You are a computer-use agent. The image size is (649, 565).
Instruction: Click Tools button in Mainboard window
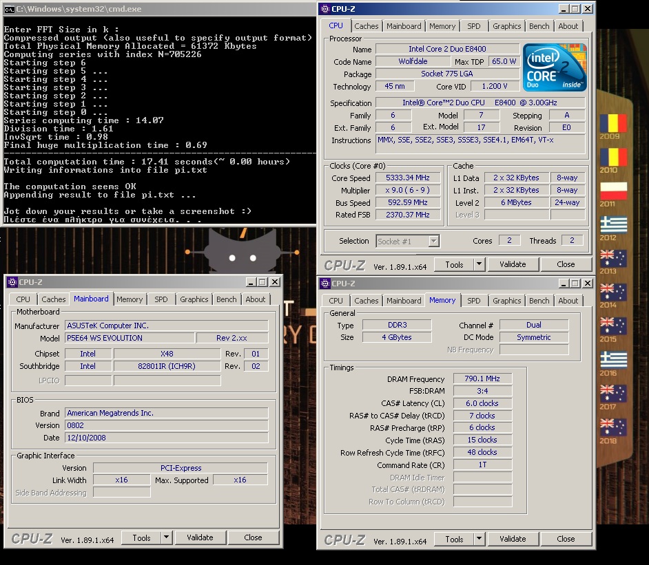coord(141,537)
